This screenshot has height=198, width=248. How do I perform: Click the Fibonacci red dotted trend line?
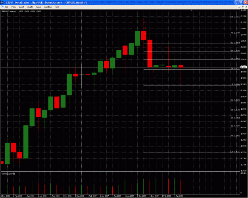pyautogui.click(x=150, y=51)
